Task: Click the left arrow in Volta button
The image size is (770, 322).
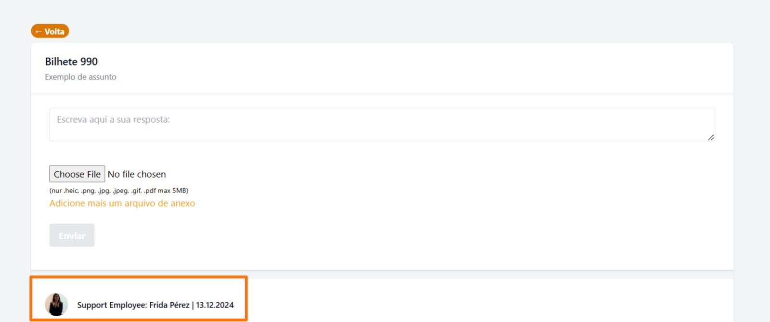Action: pyautogui.click(x=39, y=32)
